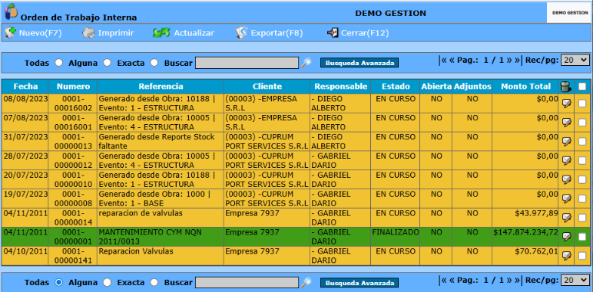Open edit icon for order 0001-00000013
593x292 pixels.
567,141
